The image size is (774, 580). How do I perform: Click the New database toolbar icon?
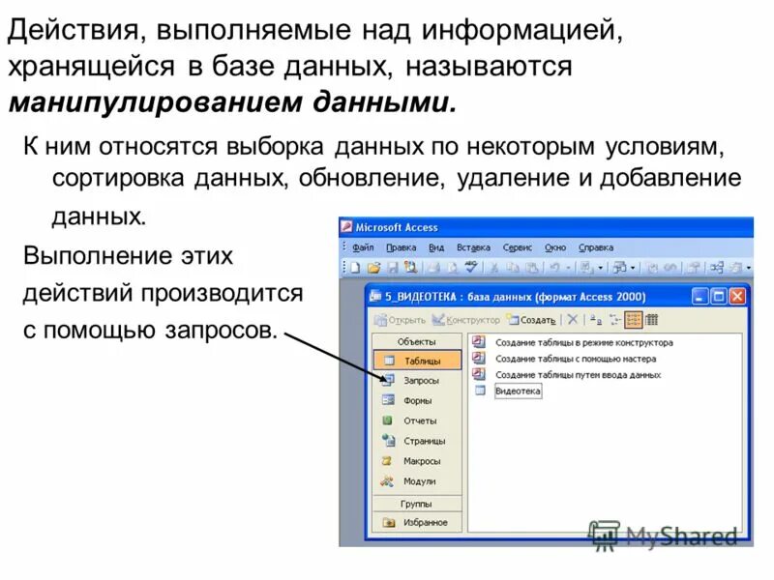point(354,268)
